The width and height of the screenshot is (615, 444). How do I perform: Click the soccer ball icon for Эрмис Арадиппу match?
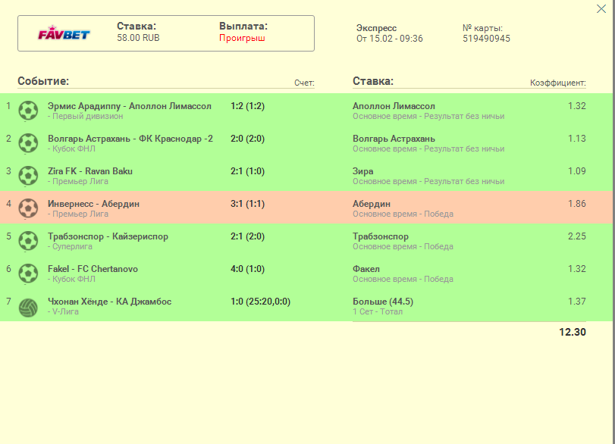pyautogui.click(x=28, y=111)
